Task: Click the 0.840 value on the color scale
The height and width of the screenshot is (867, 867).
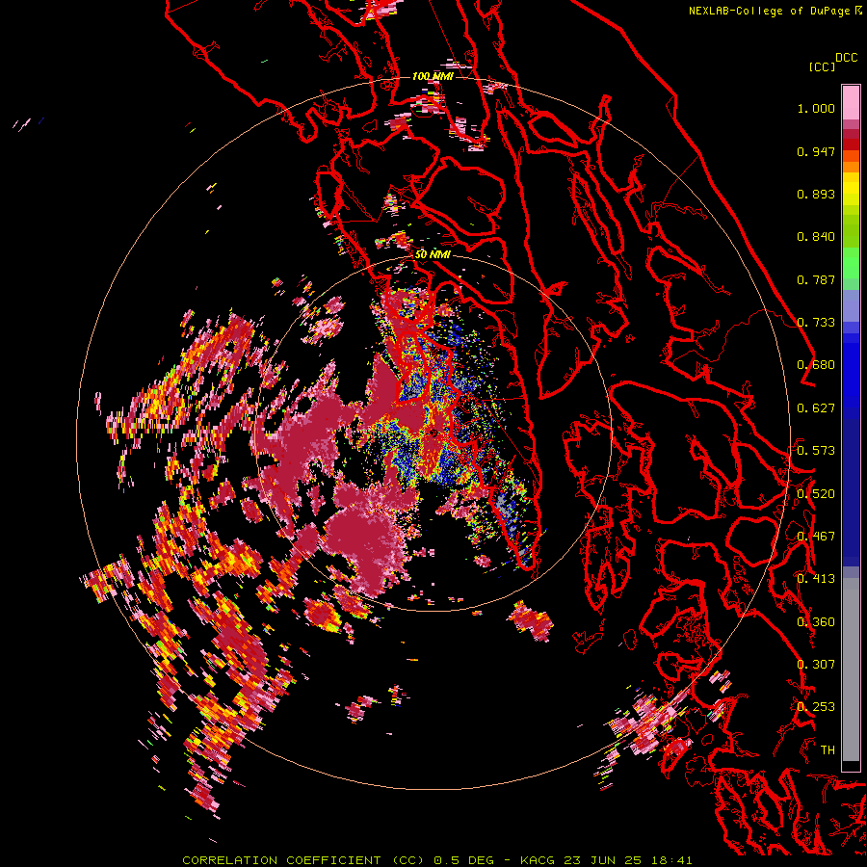Action: point(816,237)
